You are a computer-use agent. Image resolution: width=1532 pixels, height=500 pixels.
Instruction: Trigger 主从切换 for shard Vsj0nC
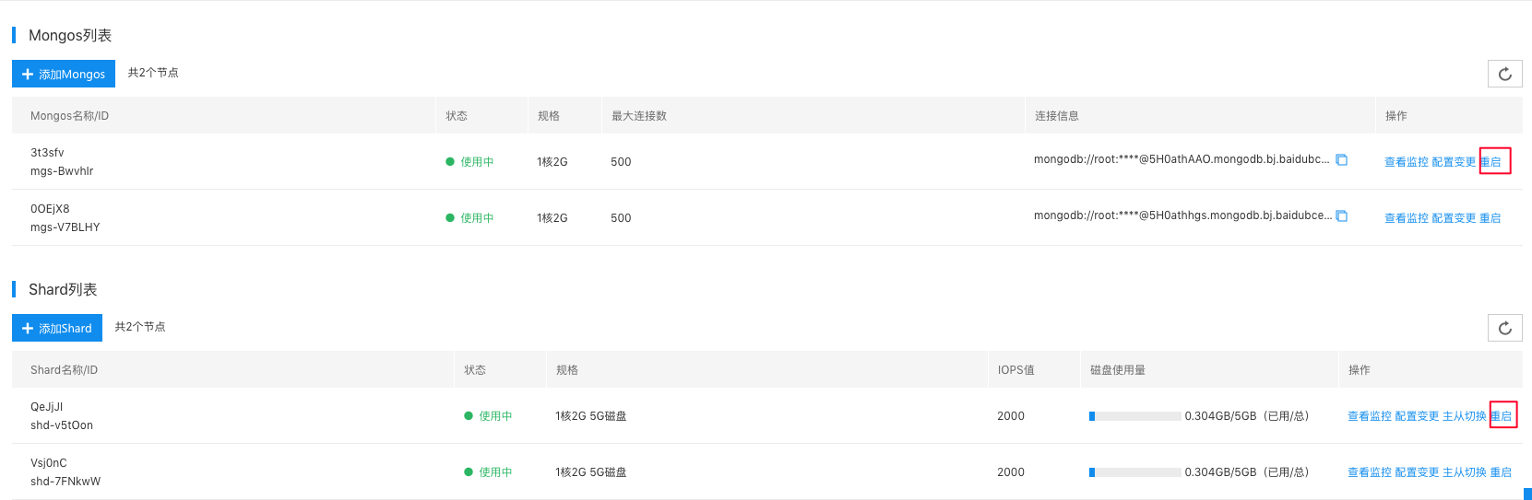click(x=1465, y=472)
